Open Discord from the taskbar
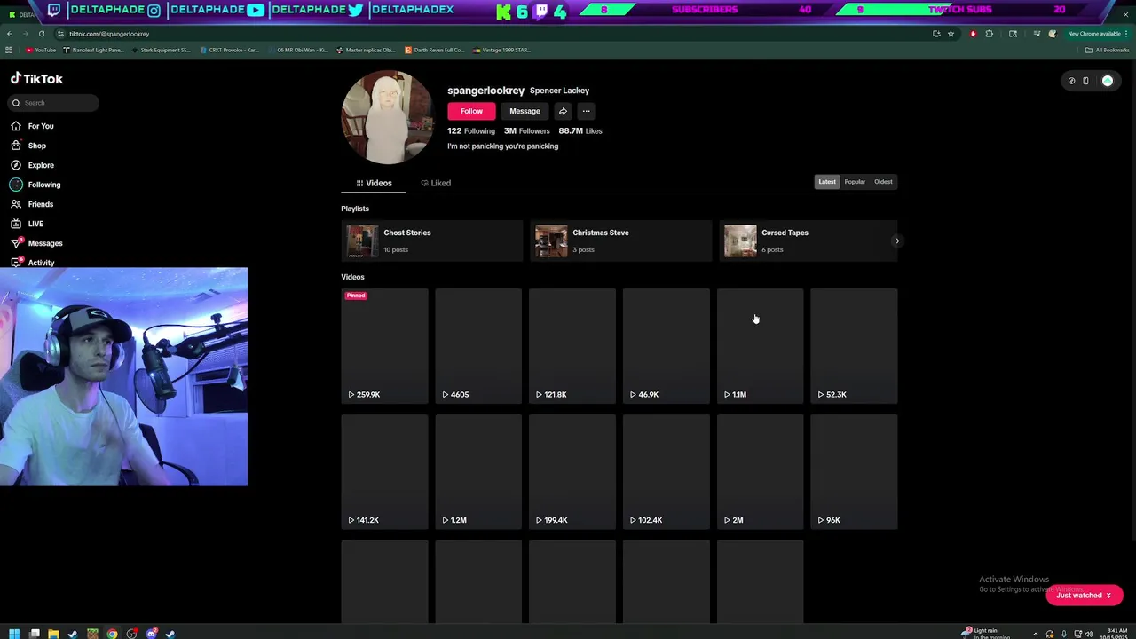Image resolution: width=1136 pixels, height=639 pixels. [x=151, y=634]
